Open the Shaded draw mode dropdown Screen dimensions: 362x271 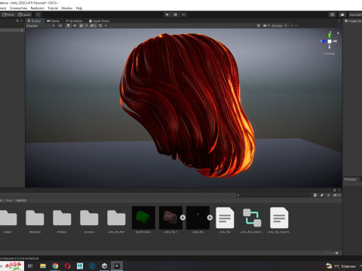(40, 26)
